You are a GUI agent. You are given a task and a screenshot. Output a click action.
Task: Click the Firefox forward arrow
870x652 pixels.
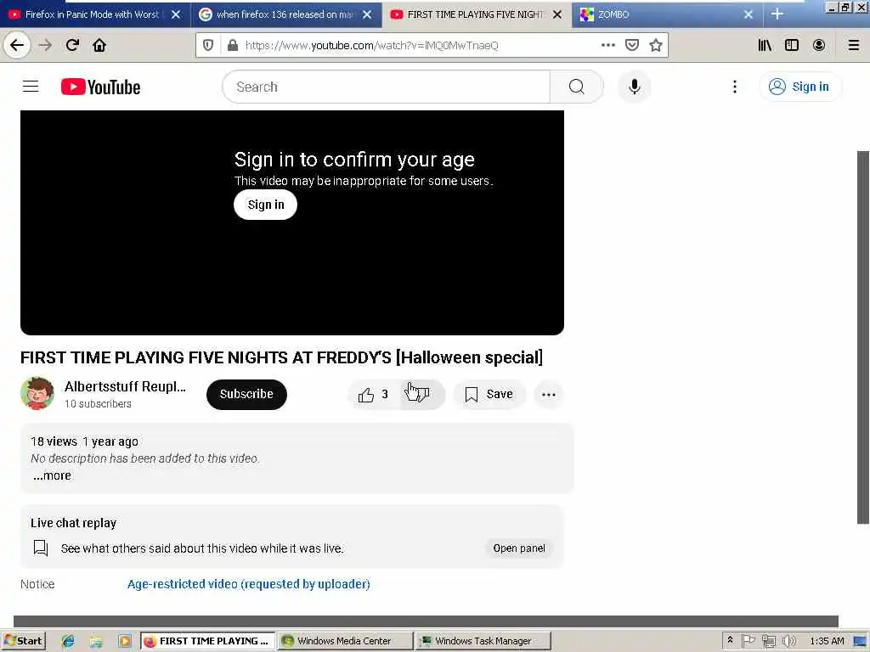45,45
